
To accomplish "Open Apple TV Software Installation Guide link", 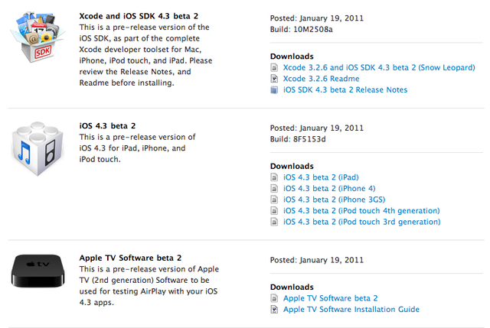I will (x=351, y=310).
